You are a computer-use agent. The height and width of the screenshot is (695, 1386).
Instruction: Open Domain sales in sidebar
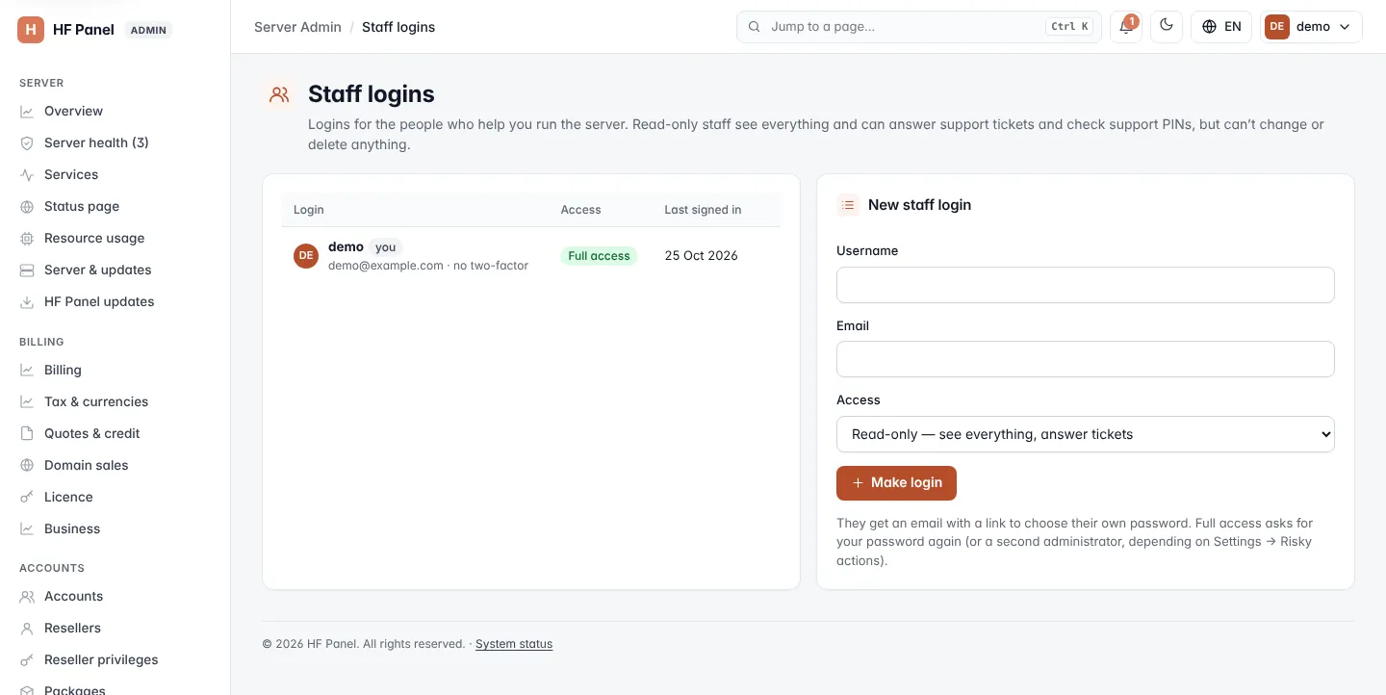click(86, 465)
